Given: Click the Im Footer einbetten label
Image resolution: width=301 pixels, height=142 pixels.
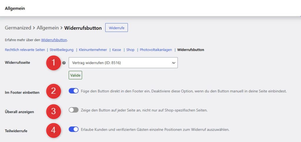Looking at the screenshot, I should [x=22, y=92].
